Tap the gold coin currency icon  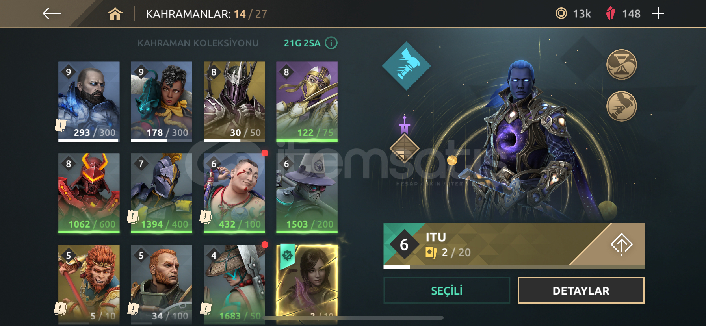tap(561, 14)
